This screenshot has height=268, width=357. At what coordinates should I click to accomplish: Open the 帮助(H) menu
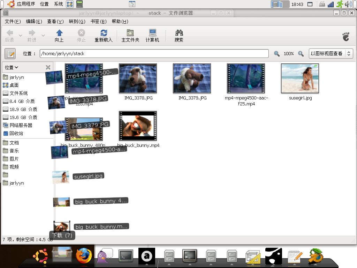click(120, 21)
